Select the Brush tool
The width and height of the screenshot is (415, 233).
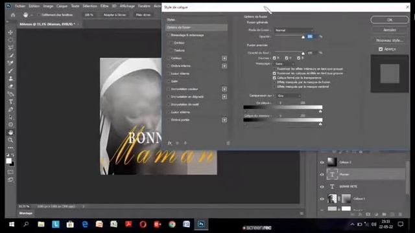10,71
